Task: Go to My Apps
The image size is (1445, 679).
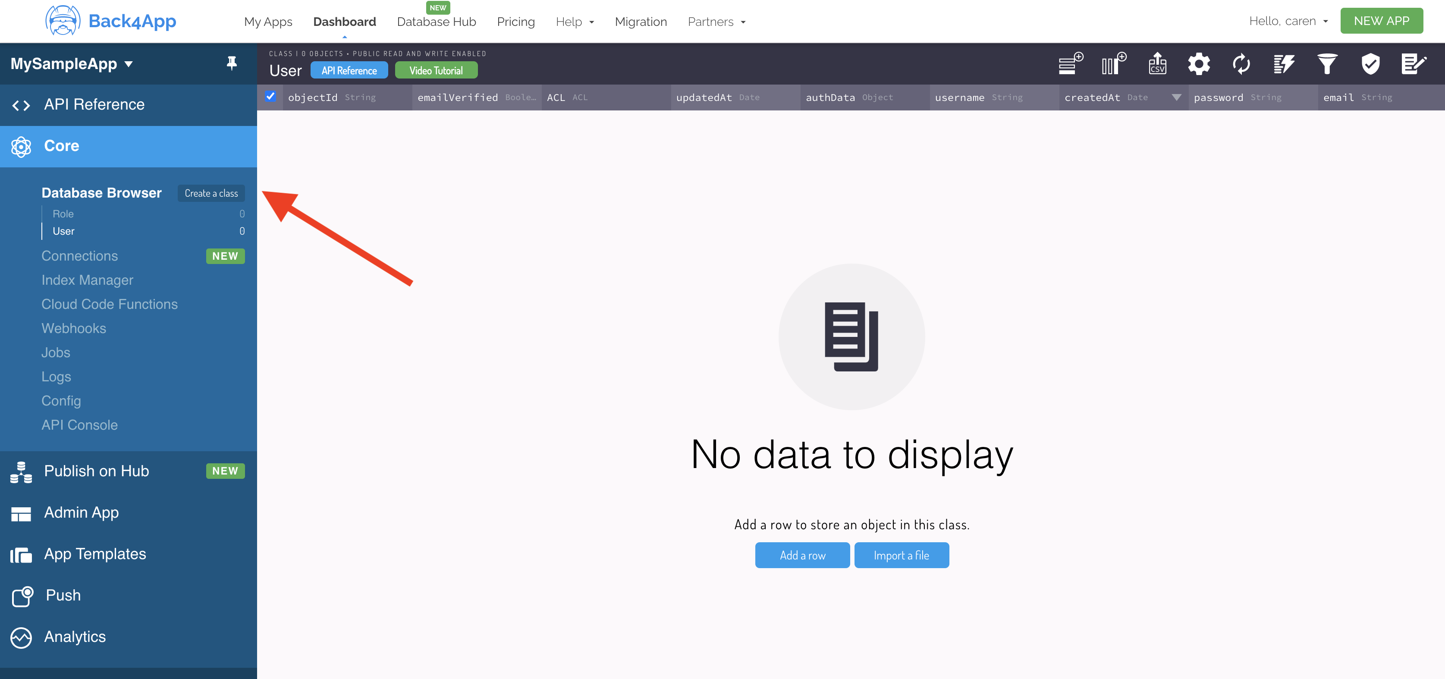Action: pyautogui.click(x=268, y=22)
